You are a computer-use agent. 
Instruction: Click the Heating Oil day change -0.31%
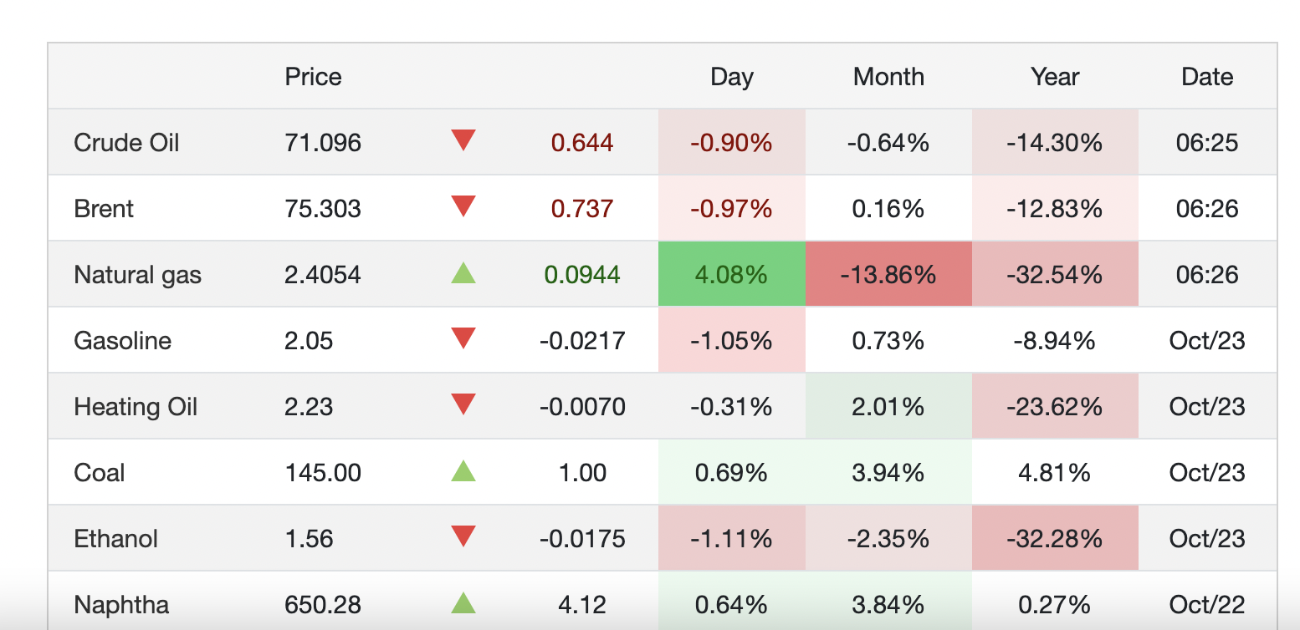(731, 407)
